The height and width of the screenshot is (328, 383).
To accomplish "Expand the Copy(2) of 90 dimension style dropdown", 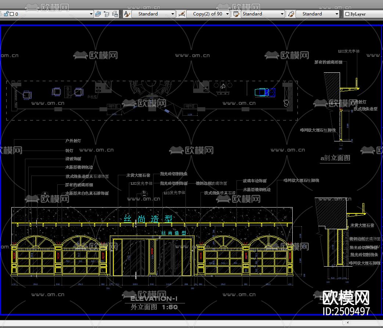I will coord(227,14).
